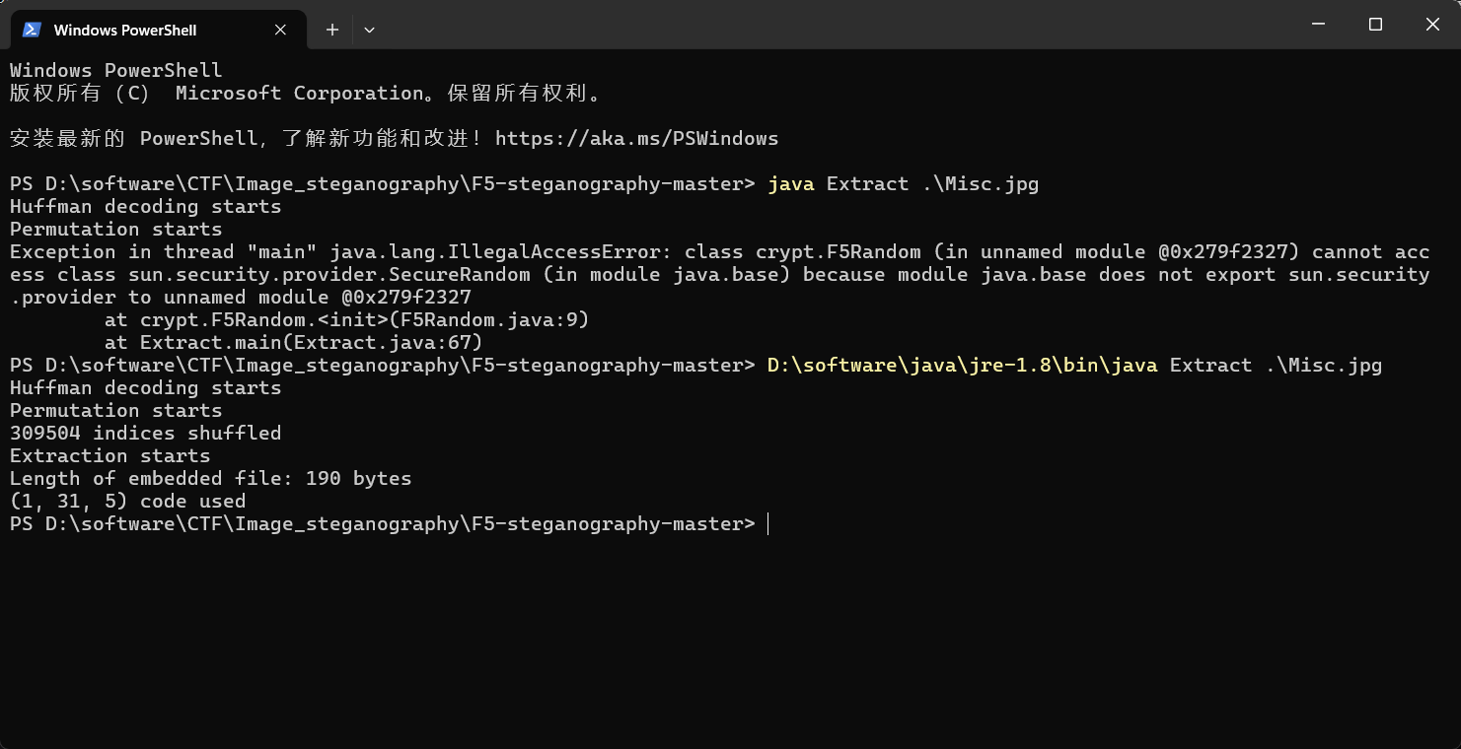Close the Windows PowerShell tab

click(280, 30)
